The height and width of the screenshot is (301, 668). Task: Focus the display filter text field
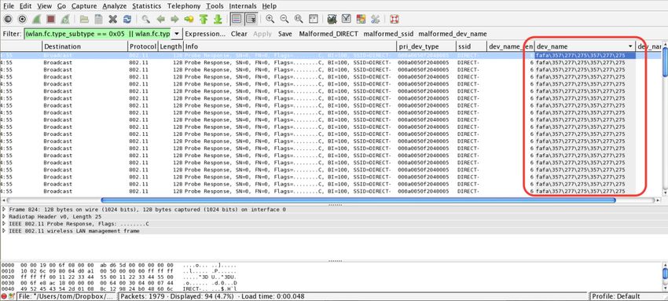click(97, 34)
